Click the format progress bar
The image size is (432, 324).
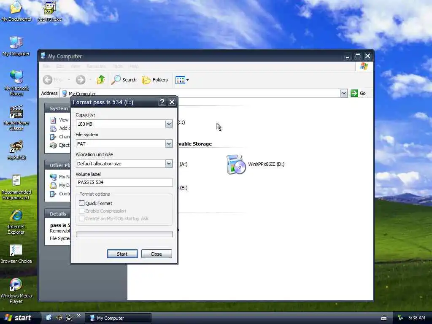coord(124,235)
